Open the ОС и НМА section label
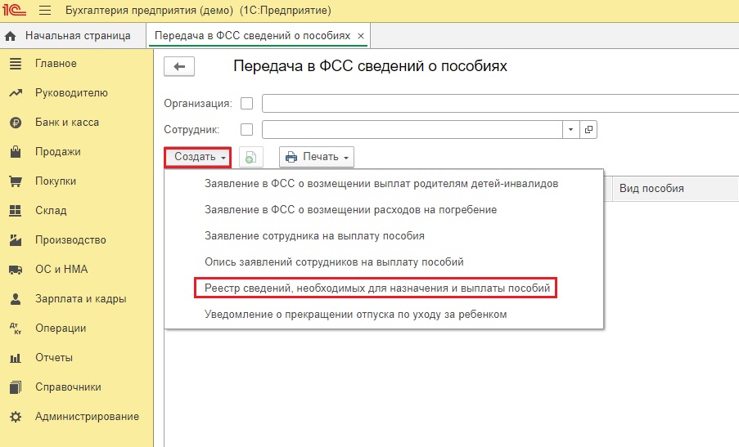 pos(61,269)
